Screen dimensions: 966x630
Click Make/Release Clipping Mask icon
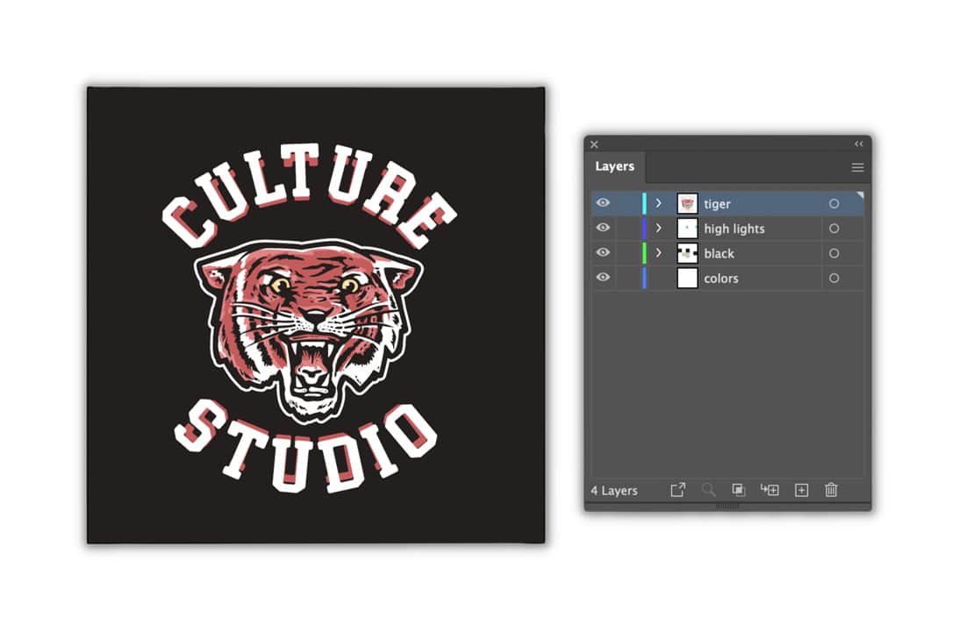click(739, 491)
